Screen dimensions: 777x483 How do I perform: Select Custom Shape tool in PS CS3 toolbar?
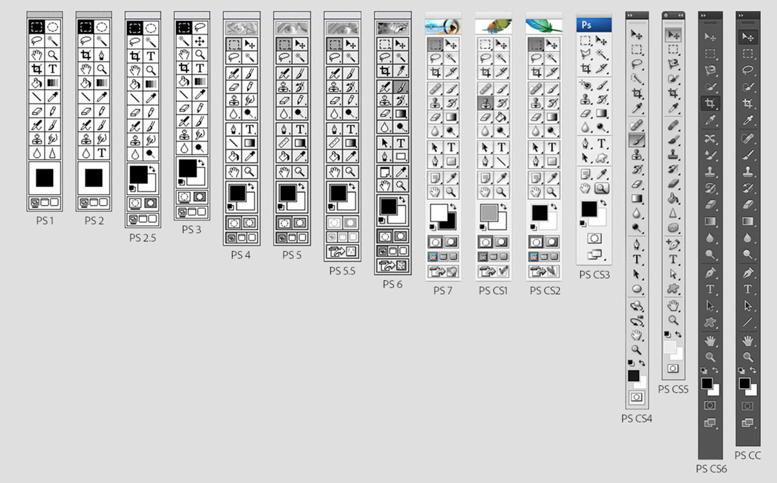pos(603,157)
